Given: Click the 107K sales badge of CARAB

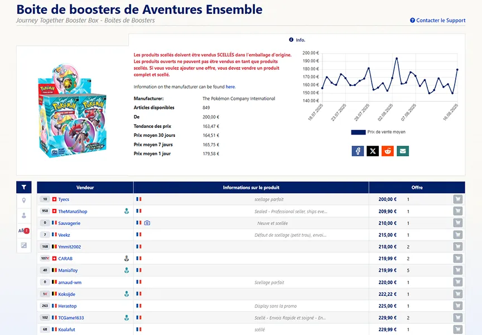Looking at the screenshot, I should coord(45,259).
